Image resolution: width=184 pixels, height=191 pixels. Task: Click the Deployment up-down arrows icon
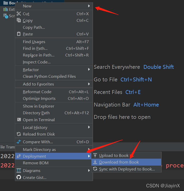tap(19, 156)
